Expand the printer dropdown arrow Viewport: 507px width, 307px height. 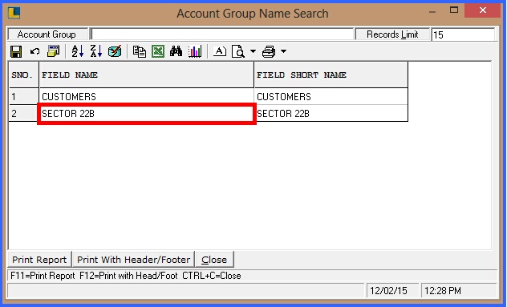(283, 51)
